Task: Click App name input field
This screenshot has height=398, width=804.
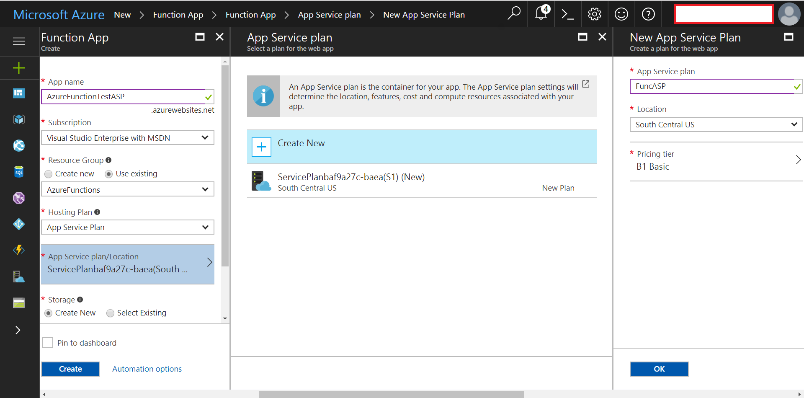Action: [x=128, y=97]
